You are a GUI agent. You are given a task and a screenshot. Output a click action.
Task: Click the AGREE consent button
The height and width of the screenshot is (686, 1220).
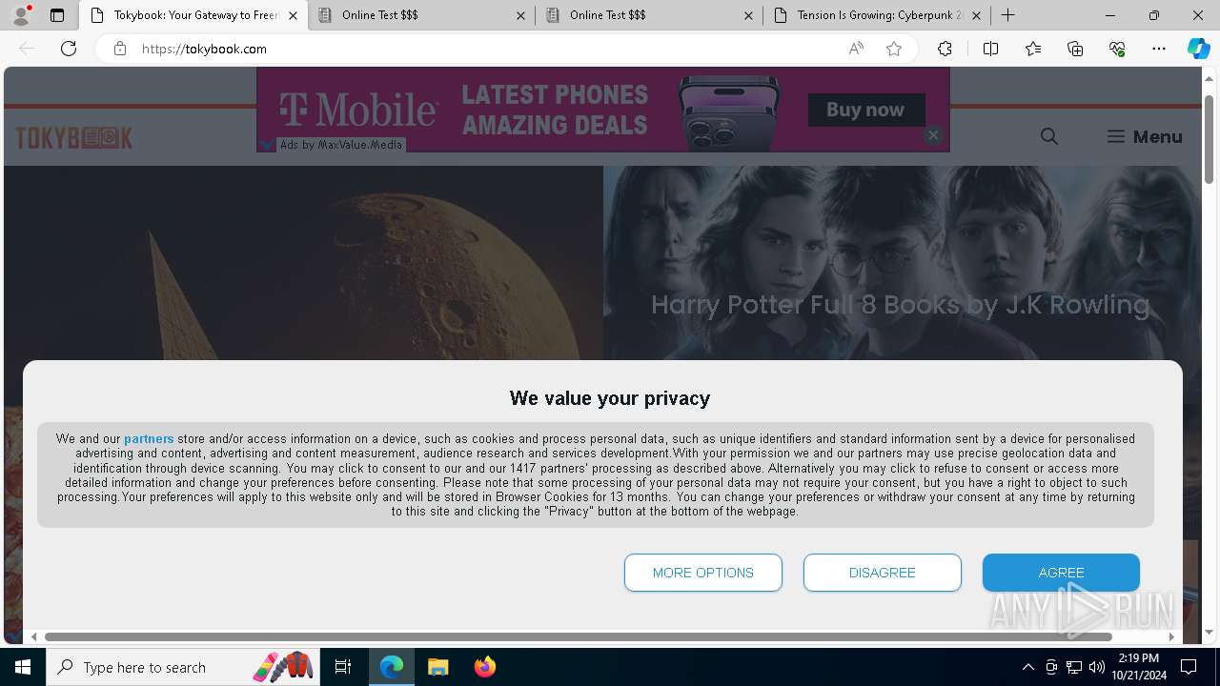tap(1061, 573)
